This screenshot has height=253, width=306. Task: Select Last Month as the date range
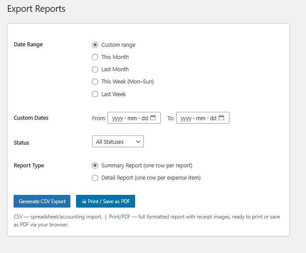pyautogui.click(x=95, y=69)
